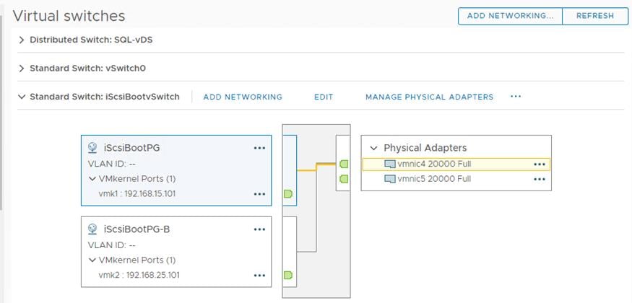632x303 pixels.
Task: Click MANAGE PHYSICAL ADAPTERS
Action: pyautogui.click(x=429, y=97)
